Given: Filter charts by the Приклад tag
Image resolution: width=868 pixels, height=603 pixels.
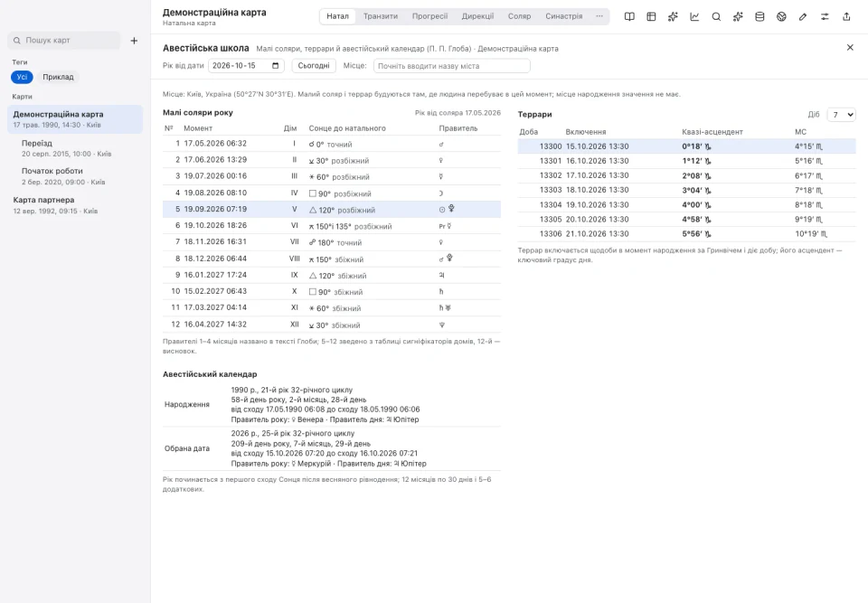Looking at the screenshot, I should (x=58, y=77).
